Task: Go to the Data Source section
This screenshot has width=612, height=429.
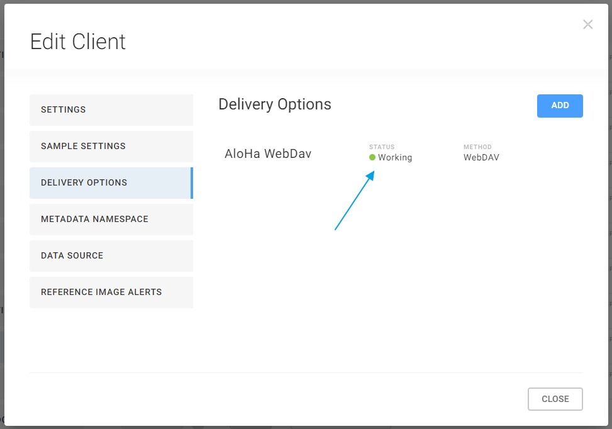Action: pos(111,256)
